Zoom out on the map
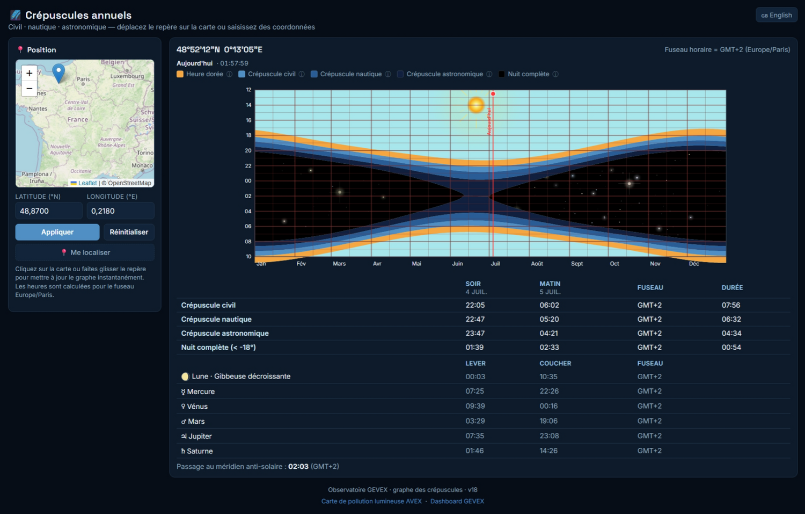The width and height of the screenshot is (805, 514). point(30,89)
